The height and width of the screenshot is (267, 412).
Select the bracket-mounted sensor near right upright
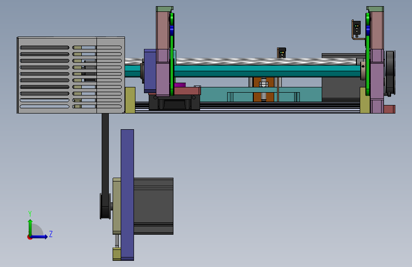[356, 28]
